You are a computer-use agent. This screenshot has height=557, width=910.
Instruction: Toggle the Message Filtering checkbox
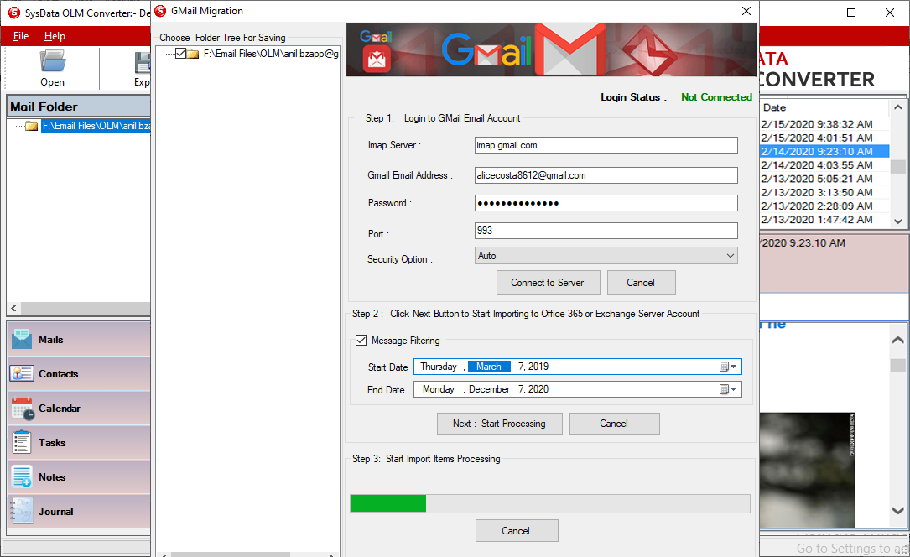tap(361, 340)
